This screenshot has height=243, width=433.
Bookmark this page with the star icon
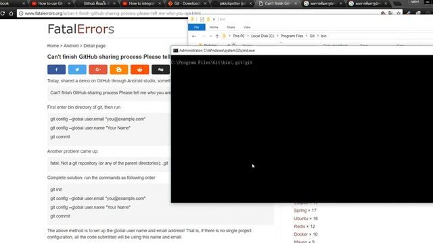point(398,13)
